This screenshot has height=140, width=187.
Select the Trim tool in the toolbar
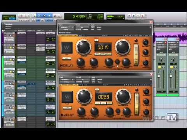[x=39, y=16]
